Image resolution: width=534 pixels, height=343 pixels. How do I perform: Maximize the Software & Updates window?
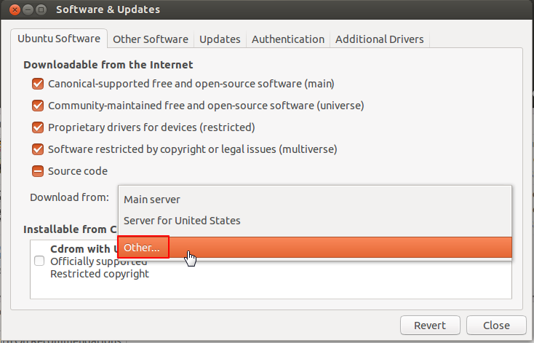tap(40, 10)
